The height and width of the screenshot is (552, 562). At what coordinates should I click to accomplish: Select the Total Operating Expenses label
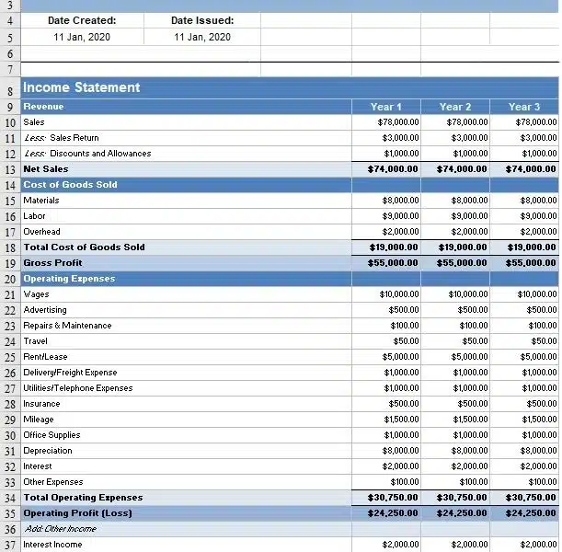click(x=83, y=498)
